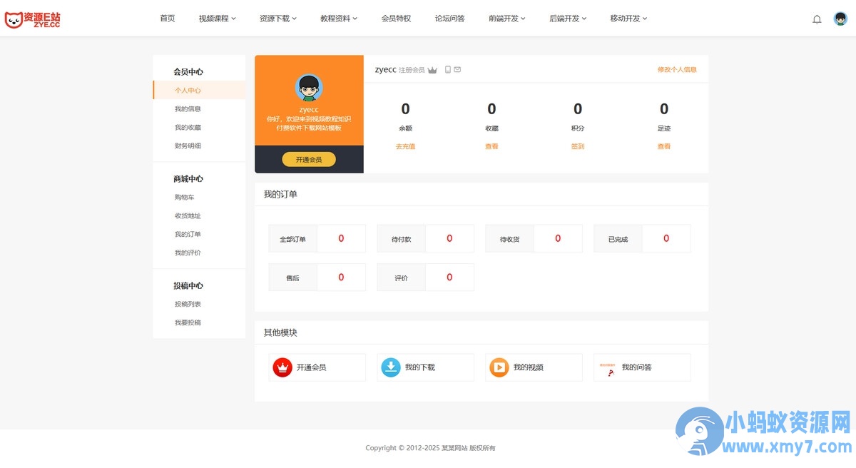Image resolution: width=856 pixels, height=468 pixels.
Task: Click the 修改个人信息 link
Action: pos(677,70)
